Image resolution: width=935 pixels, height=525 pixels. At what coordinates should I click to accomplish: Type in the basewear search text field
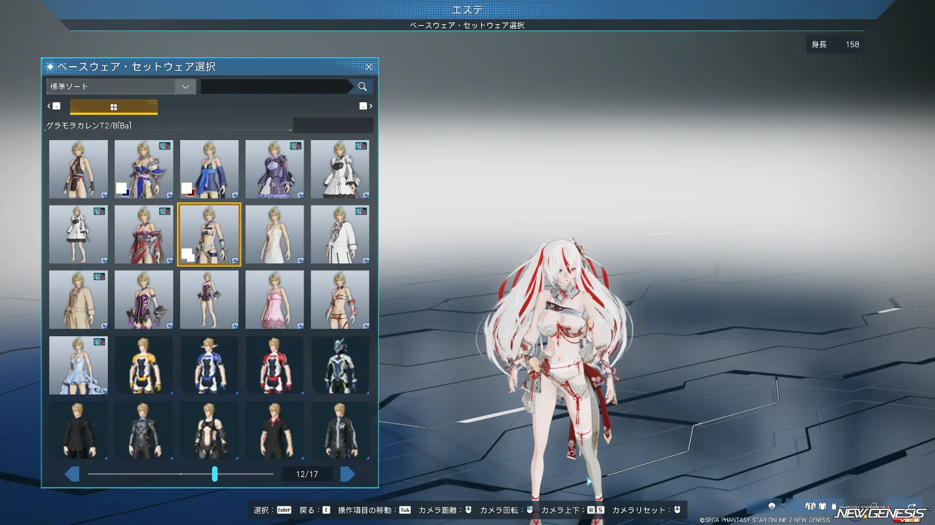[274, 87]
